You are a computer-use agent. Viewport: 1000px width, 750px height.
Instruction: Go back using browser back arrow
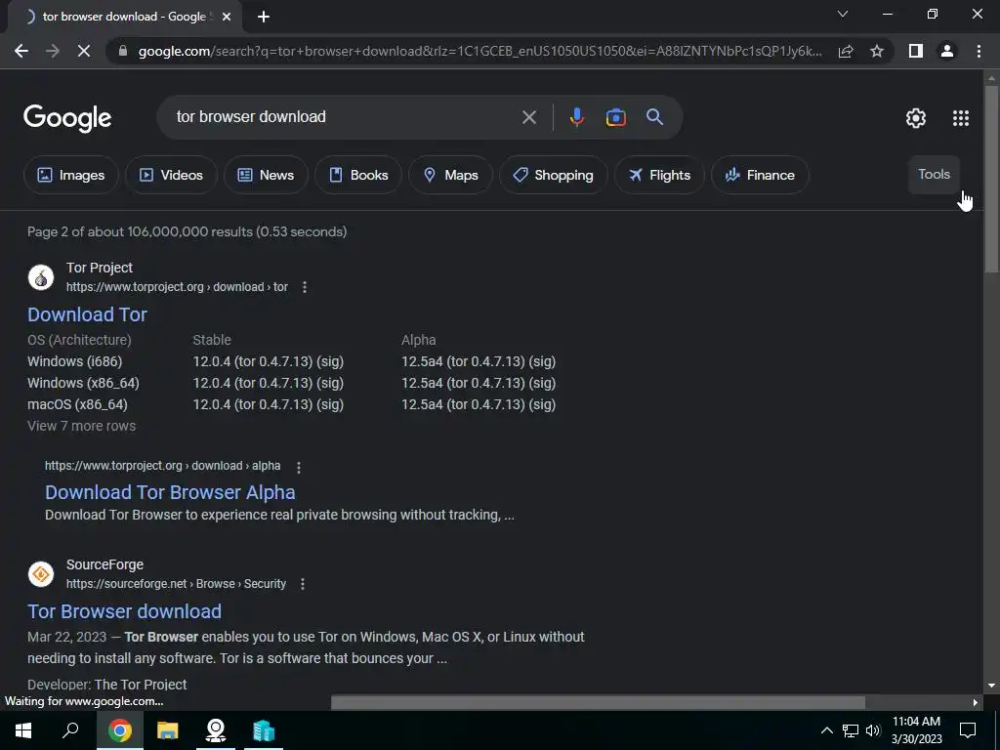click(21, 51)
